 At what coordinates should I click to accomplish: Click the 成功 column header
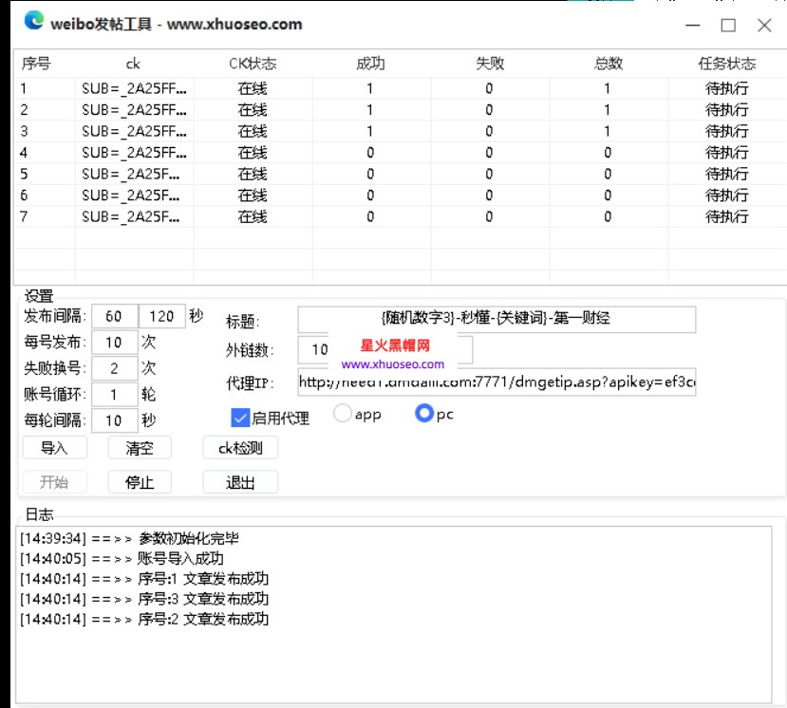370,64
